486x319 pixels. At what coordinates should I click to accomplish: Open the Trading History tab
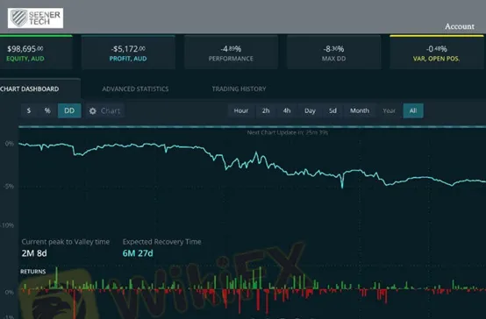[x=239, y=89]
